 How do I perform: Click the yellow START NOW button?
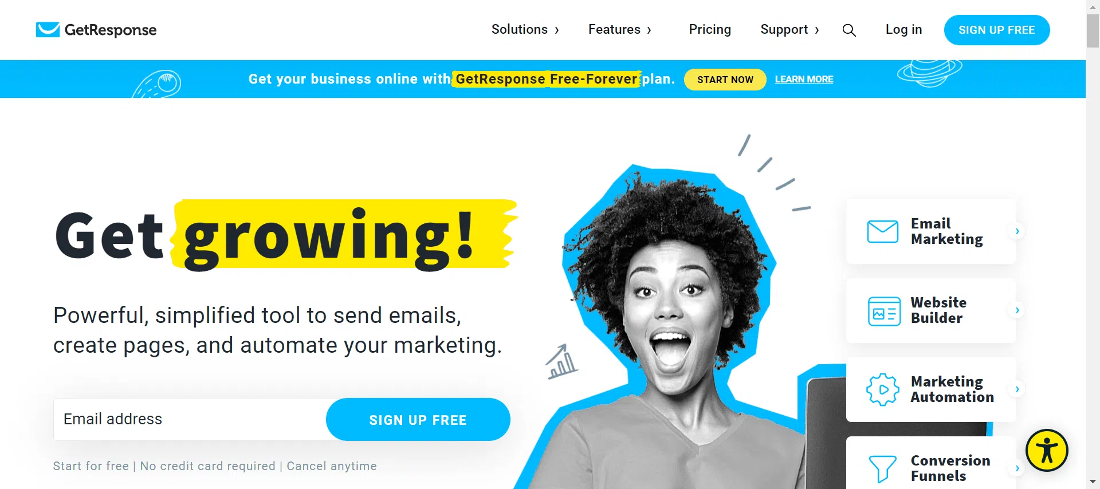coord(725,80)
